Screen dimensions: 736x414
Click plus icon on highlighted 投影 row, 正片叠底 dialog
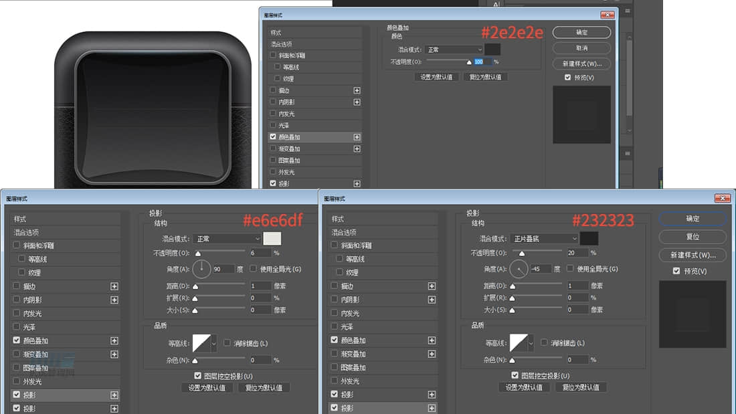point(432,409)
